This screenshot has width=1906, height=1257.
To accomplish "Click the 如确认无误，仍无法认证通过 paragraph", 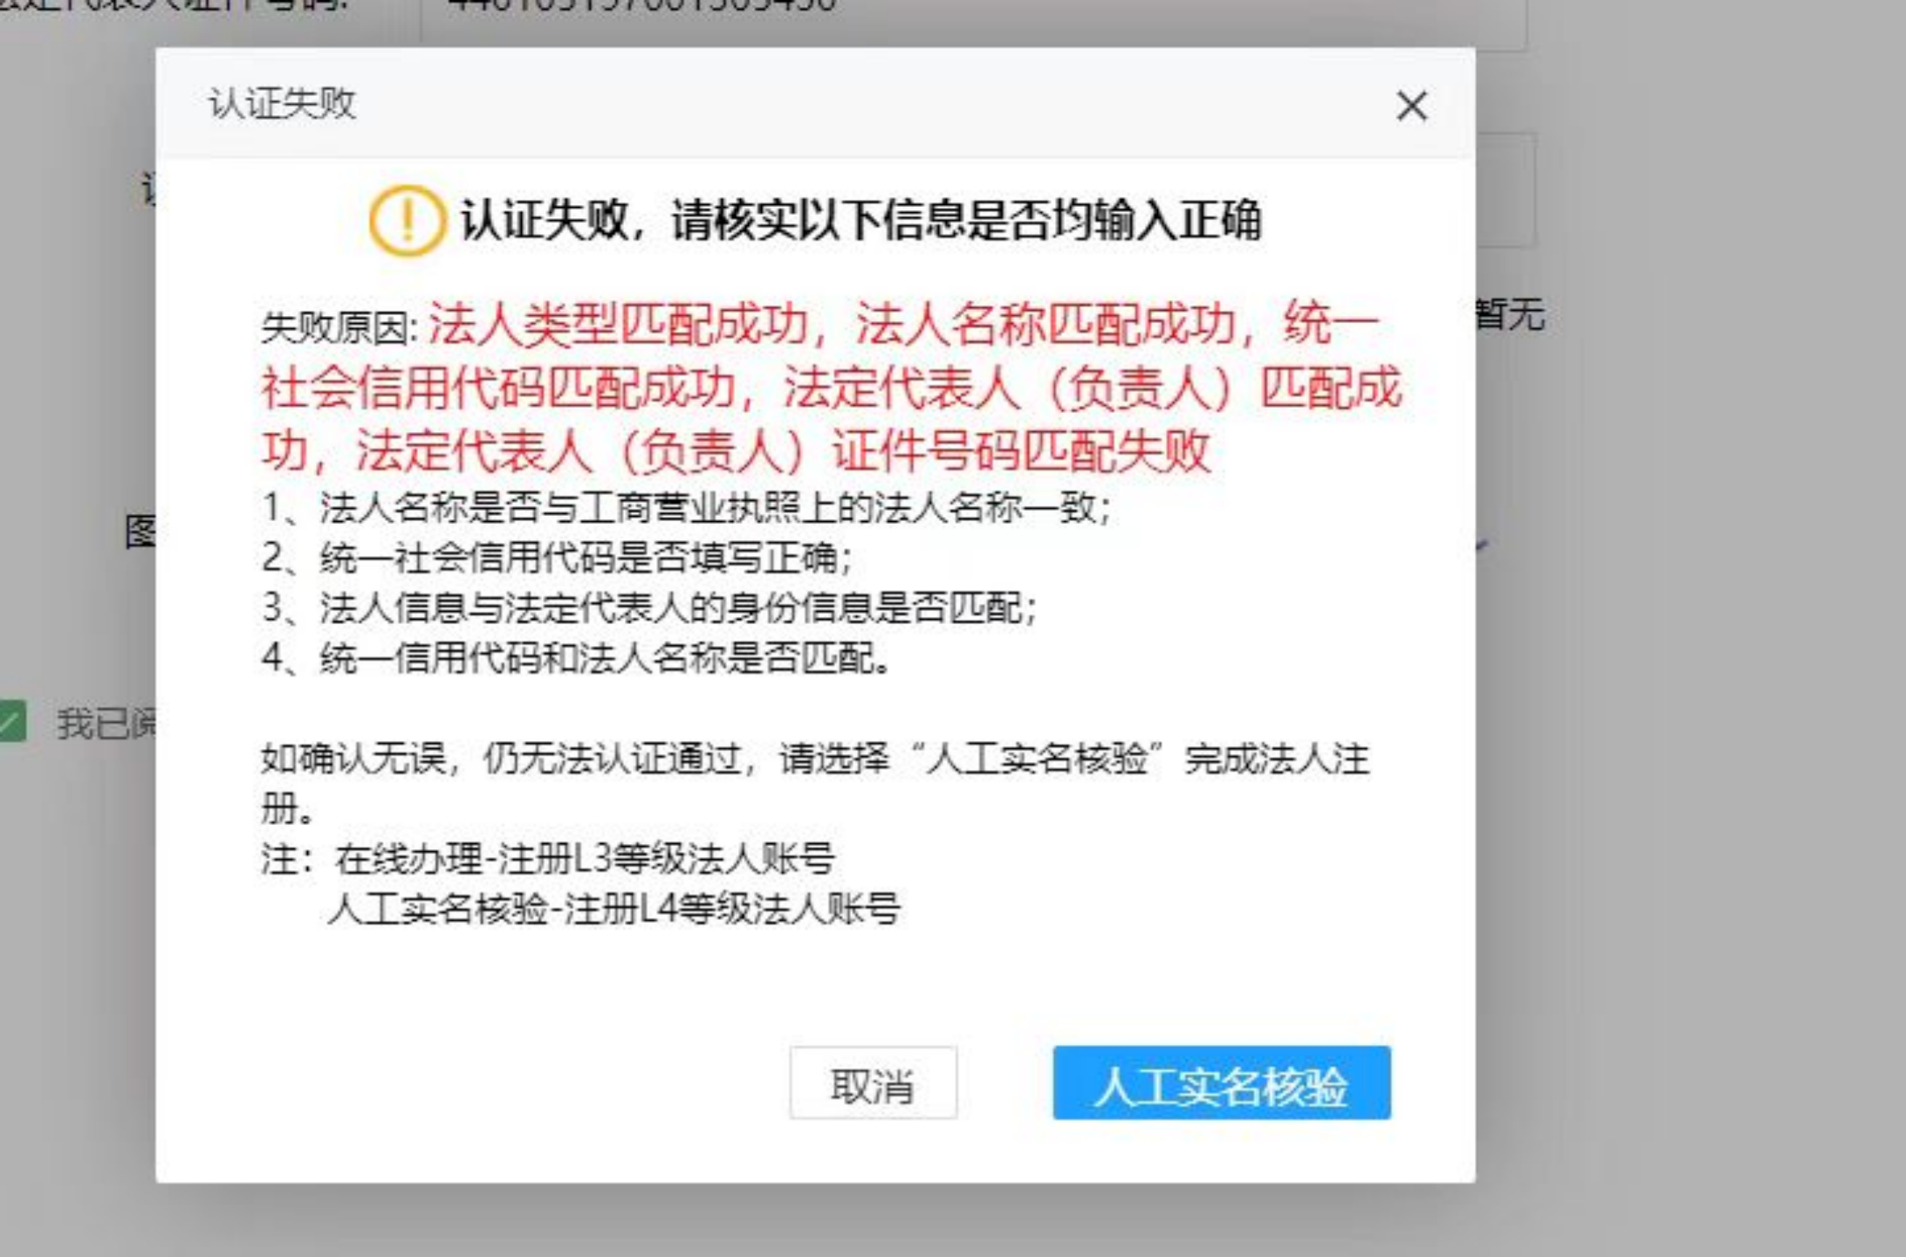I will coord(815,783).
